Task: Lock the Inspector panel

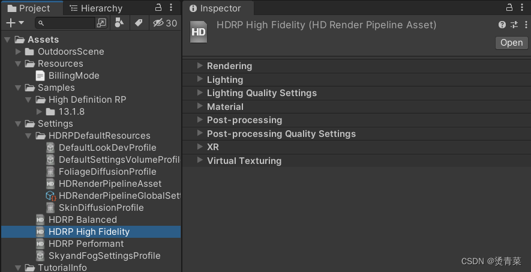Action: [x=509, y=7]
